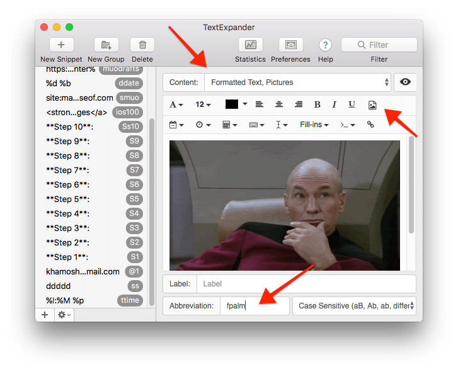Open Help question mark icon
This screenshot has height=372, width=458.
click(325, 45)
